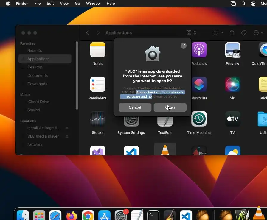Viewport: 267px width, 220px height.
Task: Eject the VLC media player volume
Action: click(x=67, y=136)
